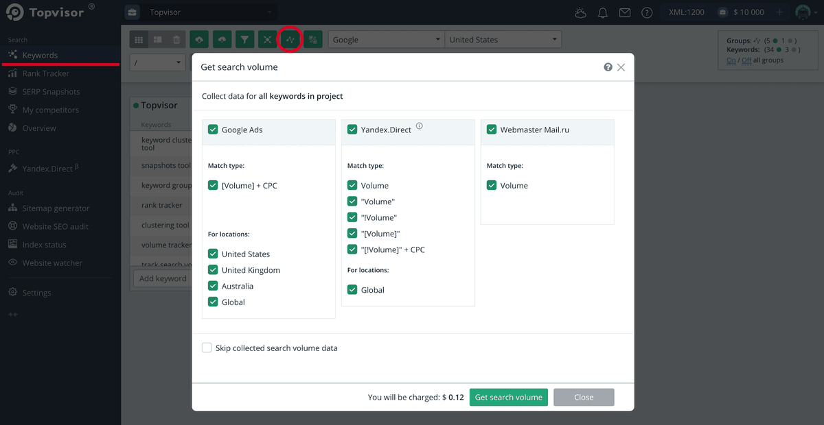Click the Yandex.Direct info icon
824x425 pixels.
(419, 126)
